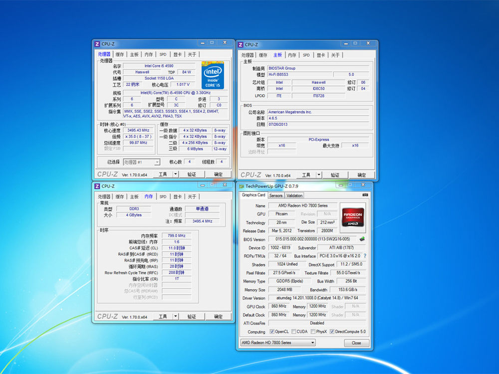Screen dimensions: 499x374
Task: Open 显卡 tab in the Intel Core i5 CPU-Z window
Action: [x=178, y=54]
